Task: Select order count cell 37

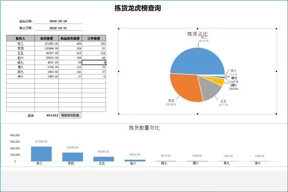Action: 94,72
